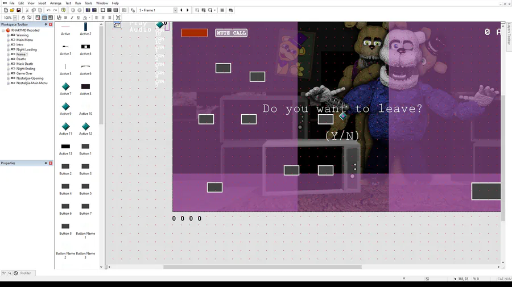Toggle Snap to Grid
512x287 pixels.
(50, 18)
